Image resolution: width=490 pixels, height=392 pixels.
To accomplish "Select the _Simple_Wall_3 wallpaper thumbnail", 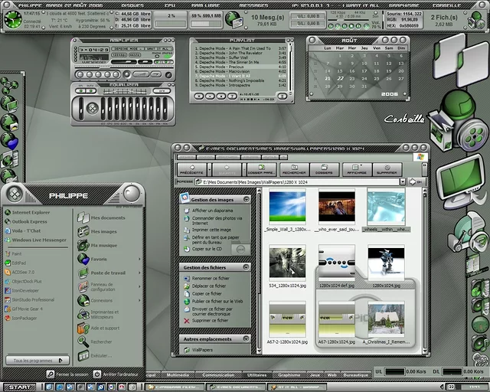I will 287,205.
